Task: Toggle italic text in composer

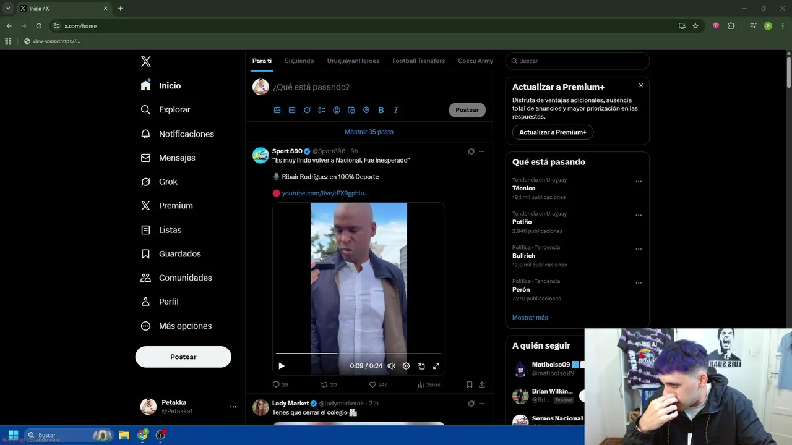Action: coord(396,110)
